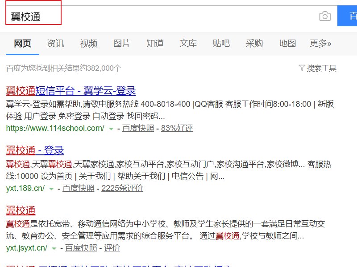Switch to the 图片 tab
Screen dimensions: 357x267
tap(121, 43)
